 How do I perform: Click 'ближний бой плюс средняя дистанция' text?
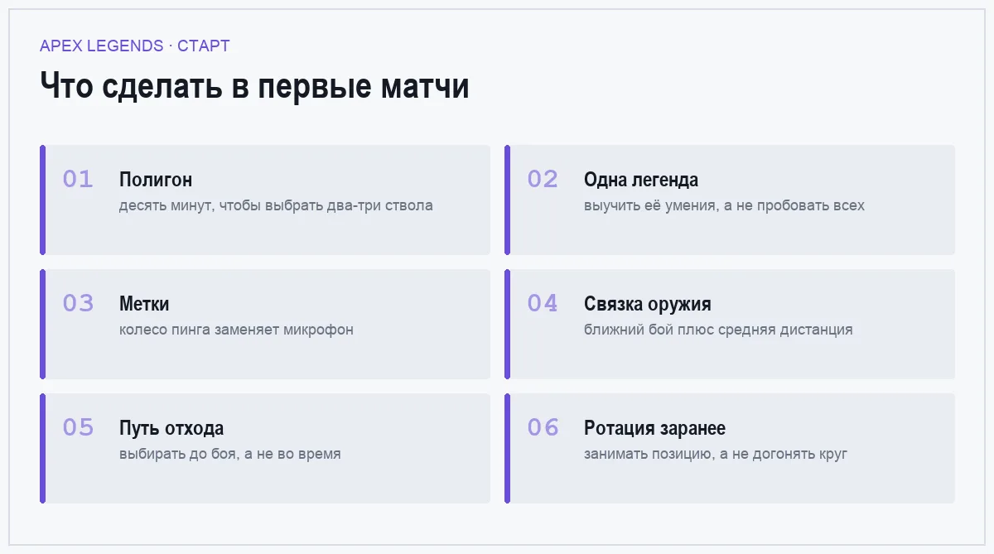point(718,330)
